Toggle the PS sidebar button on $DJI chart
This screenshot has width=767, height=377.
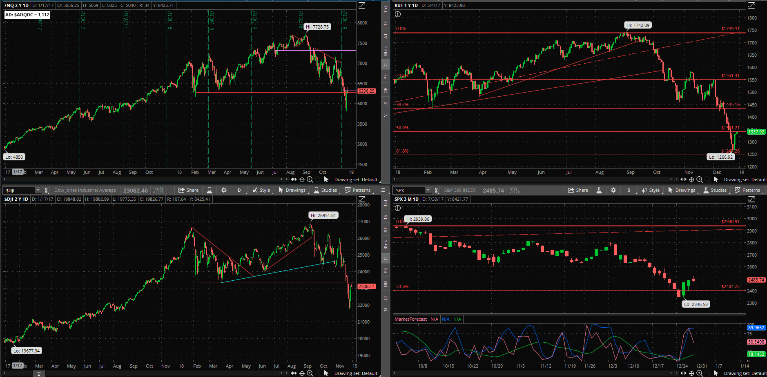click(386, 271)
